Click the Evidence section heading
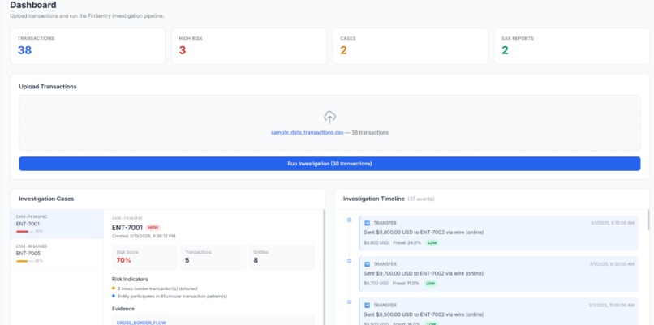The height and width of the screenshot is (325, 654). point(123,309)
